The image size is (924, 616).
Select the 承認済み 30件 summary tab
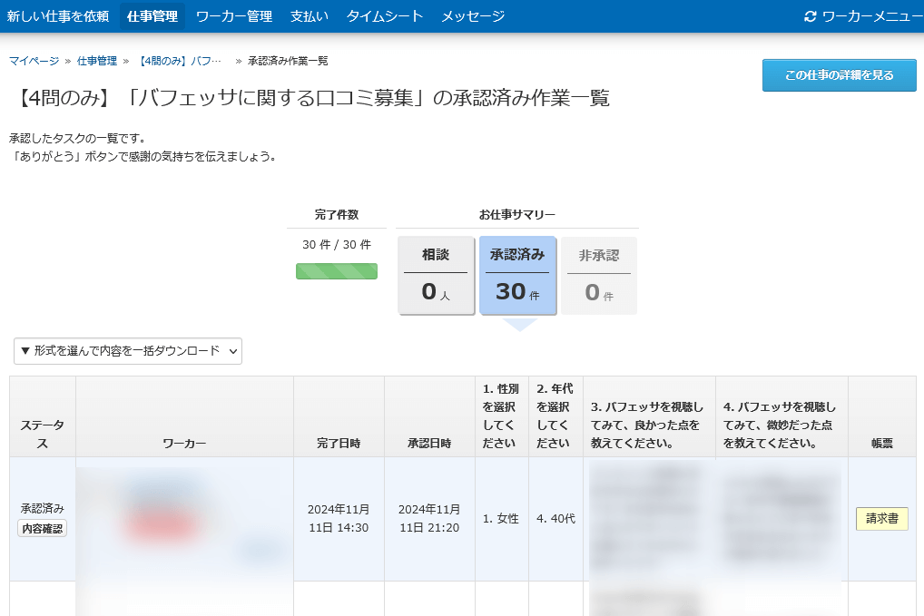(x=517, y=275)
